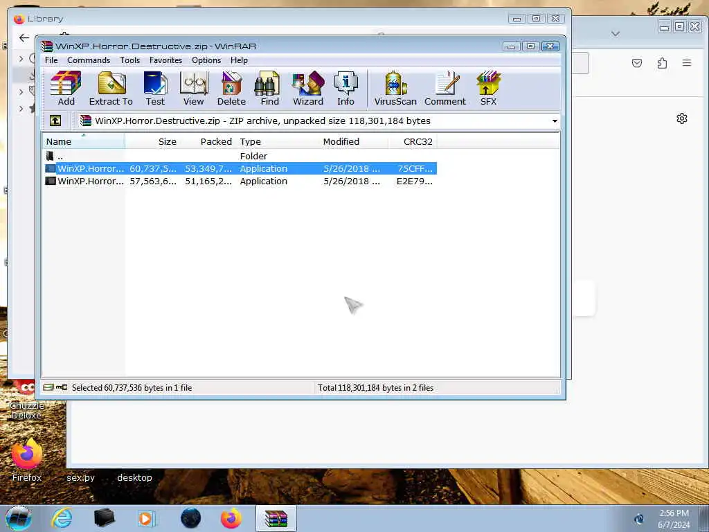Image resolution: width=709 pixels, height=532 pixels.
Task: Start VirusScan on the archive
Action: 395,89
